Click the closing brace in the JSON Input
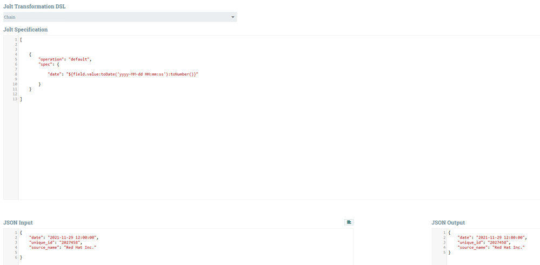This screenshot has width=540, height=265. click(x=21, y=257)
